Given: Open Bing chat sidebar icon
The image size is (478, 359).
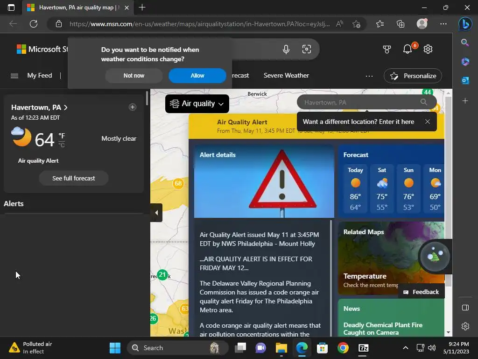Looking at the screenshot, I should [x=465, y=24].
